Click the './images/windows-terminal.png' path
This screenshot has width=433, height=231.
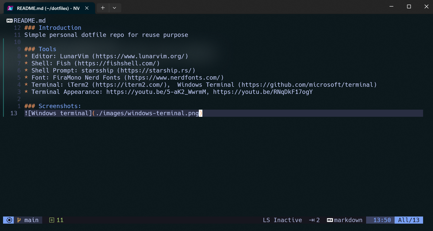[x=147, y=113]
